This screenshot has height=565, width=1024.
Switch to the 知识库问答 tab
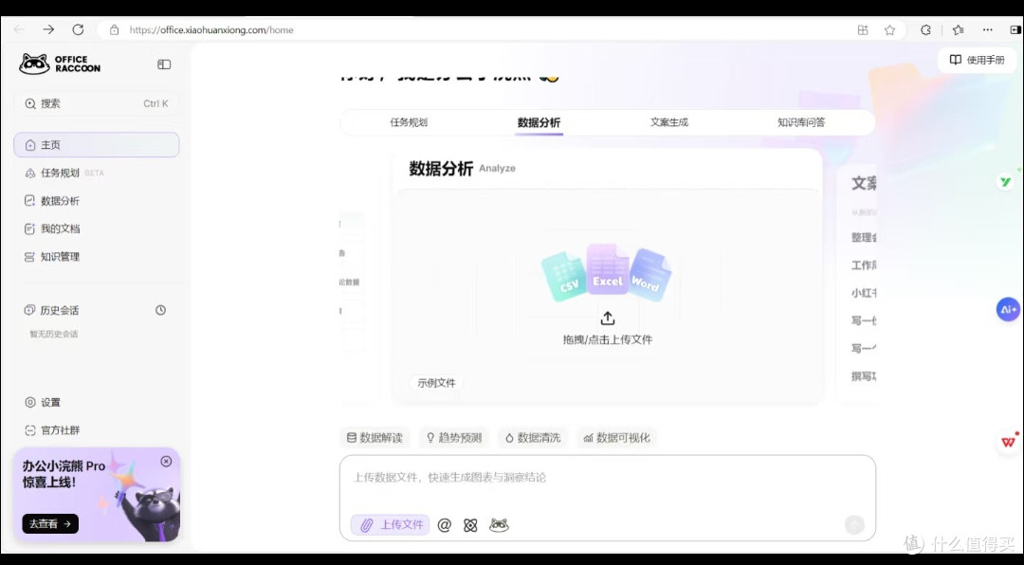(801, 122)
